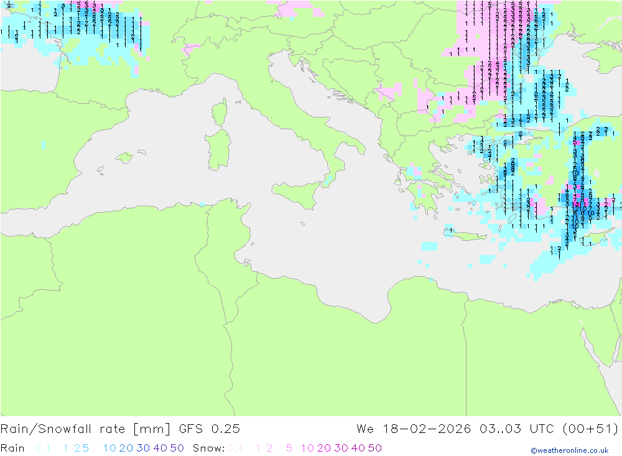This screenshot has height=456, width=622.
Task: Click the 'Rain' legend label
Action: 12,448
